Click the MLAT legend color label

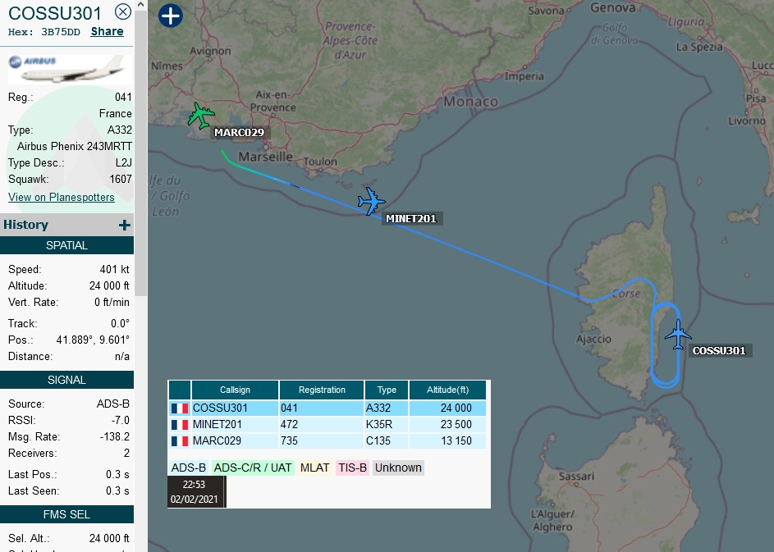[x=314, y=468]
